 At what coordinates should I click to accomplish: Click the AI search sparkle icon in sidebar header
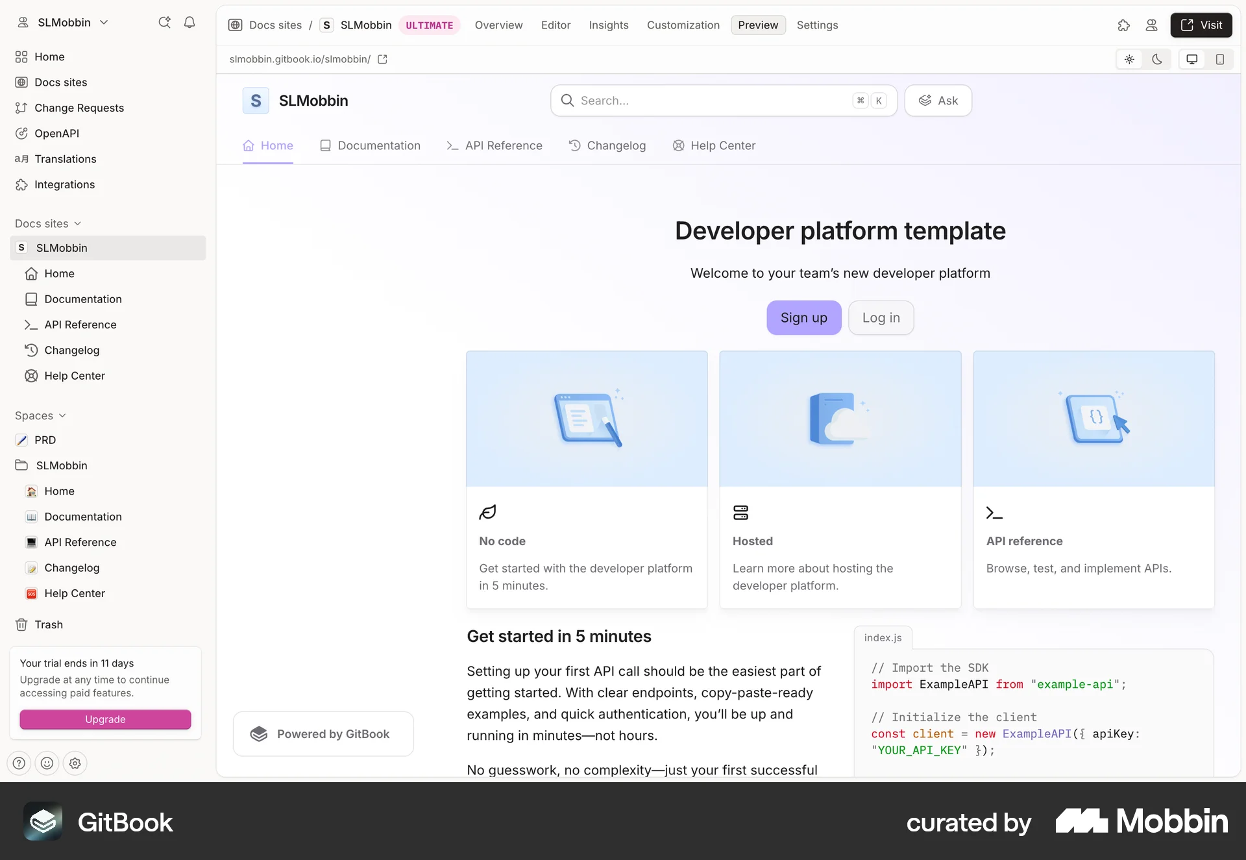click(164, 23)
